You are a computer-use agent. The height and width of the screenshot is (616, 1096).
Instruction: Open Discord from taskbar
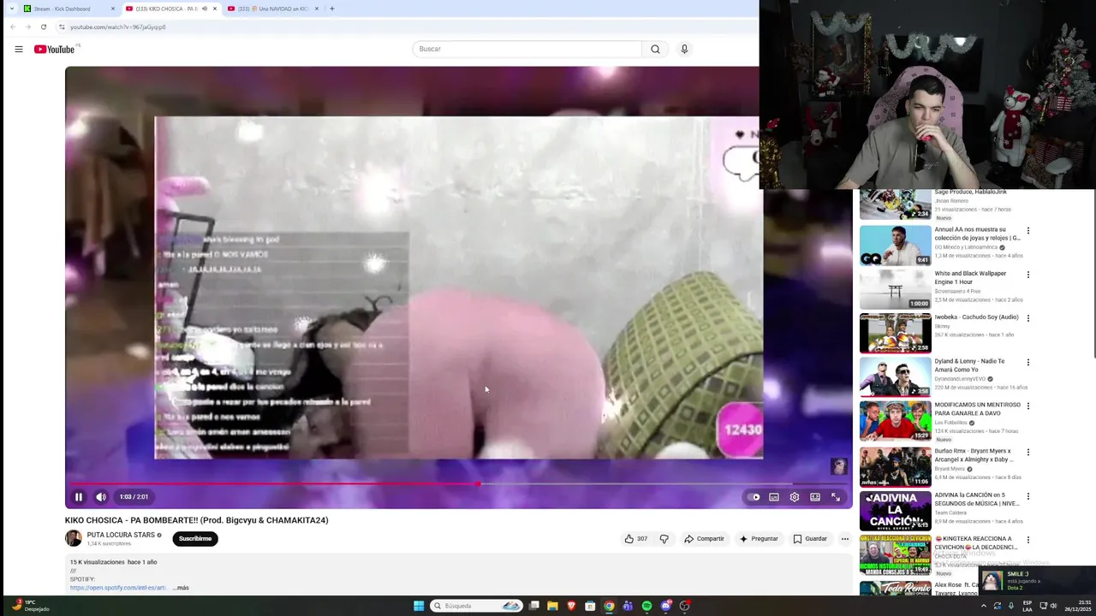665,606
